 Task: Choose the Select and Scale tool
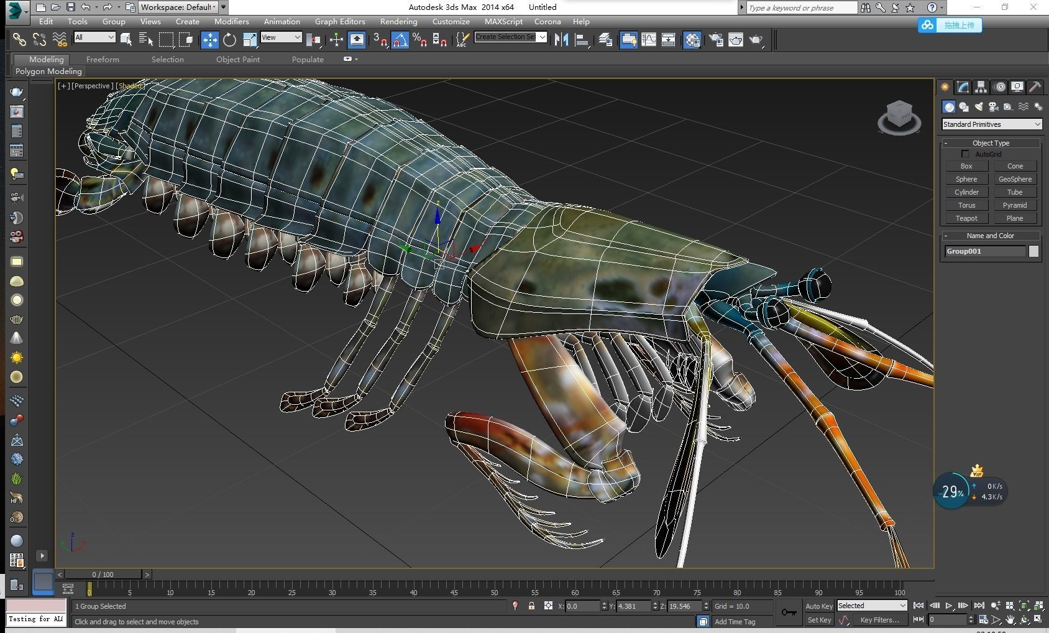(x=249, y=40)
